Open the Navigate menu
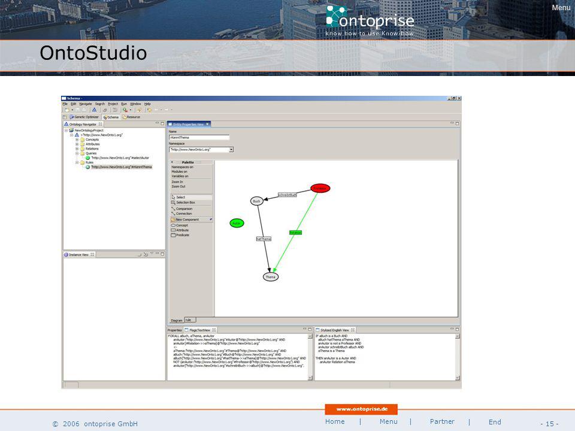575x431 pixels. [86, 104]
